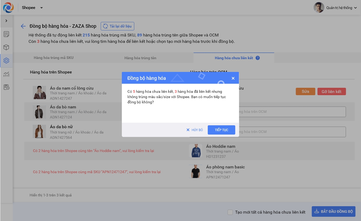Open the products box sidebar icon
This screenshot has height=221, width=361.
[x=6, y=47]
